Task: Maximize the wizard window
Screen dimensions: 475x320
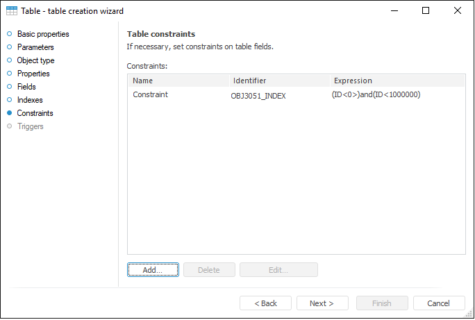Action: pyautogui.click(x=426, y=11)
